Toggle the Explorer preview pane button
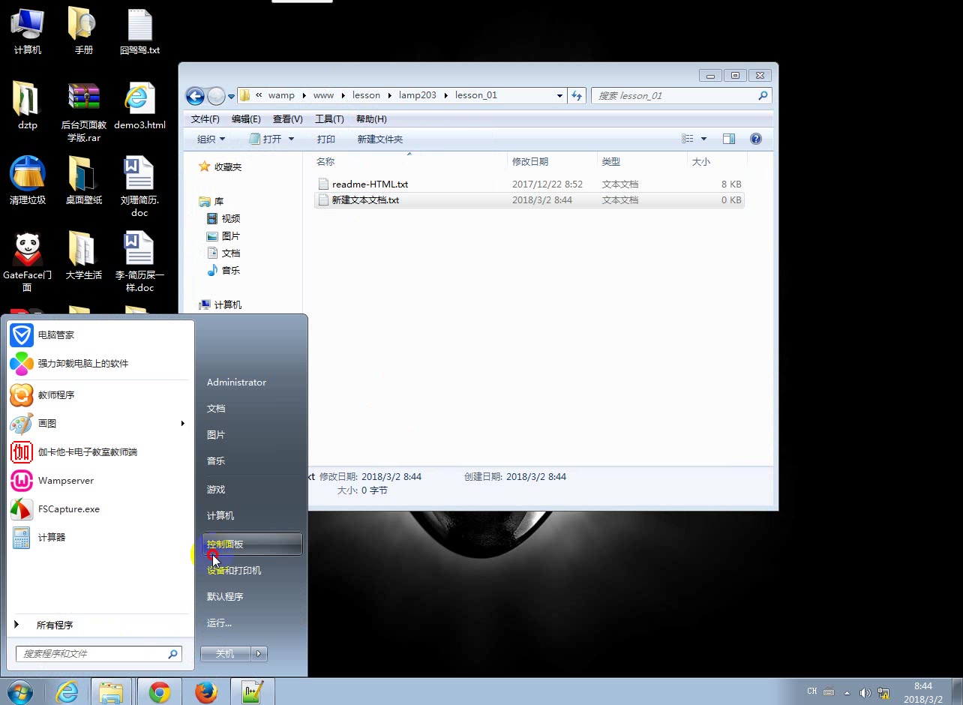The width and height of the screenshot is (963, 705). click(x=729, y=139)
